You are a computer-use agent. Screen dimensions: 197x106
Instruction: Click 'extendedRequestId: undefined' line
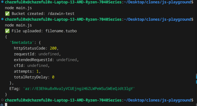point(46,60)
